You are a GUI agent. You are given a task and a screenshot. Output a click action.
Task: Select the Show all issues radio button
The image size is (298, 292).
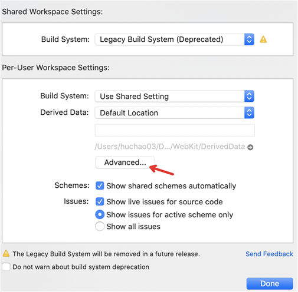tap(100, 226)
